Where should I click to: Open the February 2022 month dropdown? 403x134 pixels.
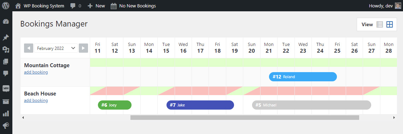pyautogui.click(x=56, y=48)
